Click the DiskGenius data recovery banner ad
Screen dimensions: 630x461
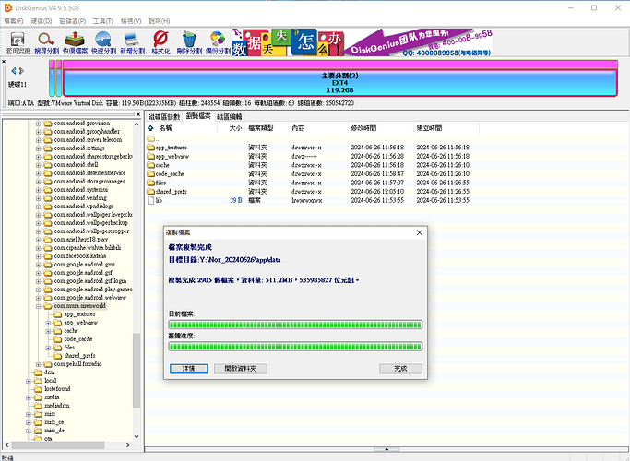[x=362, y=42]
